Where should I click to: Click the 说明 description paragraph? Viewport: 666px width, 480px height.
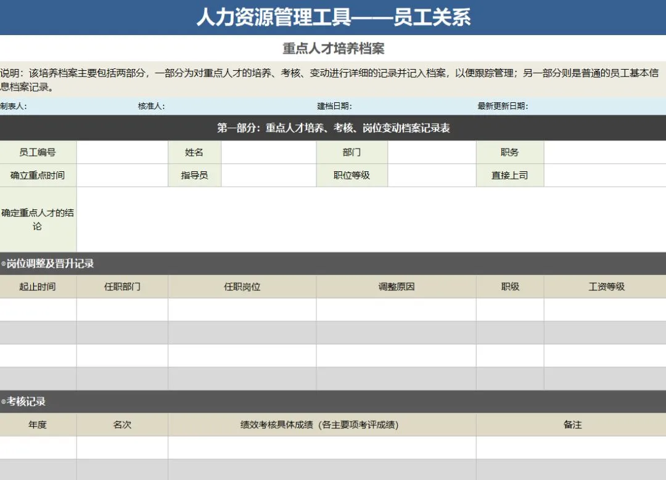pos(333,79)
